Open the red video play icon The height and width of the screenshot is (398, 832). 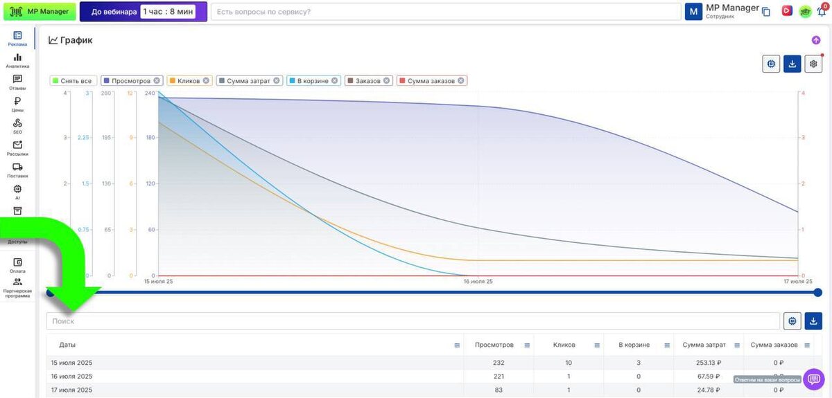pos(786,11)
